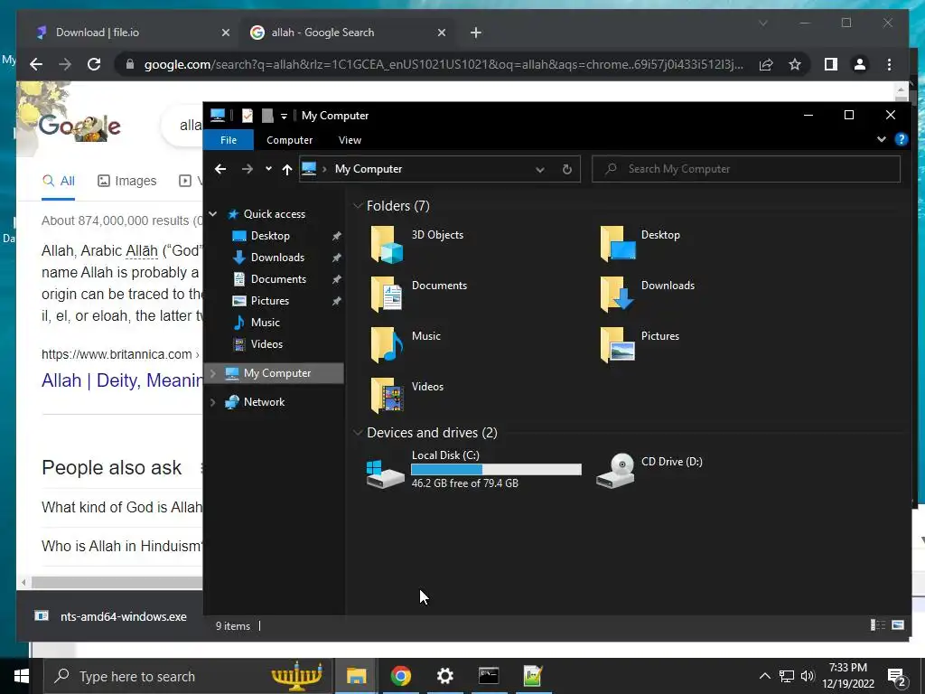925x694 pixels.
Task: Open Chrome profile avatar menu
Action: click(x=860, y=64)
